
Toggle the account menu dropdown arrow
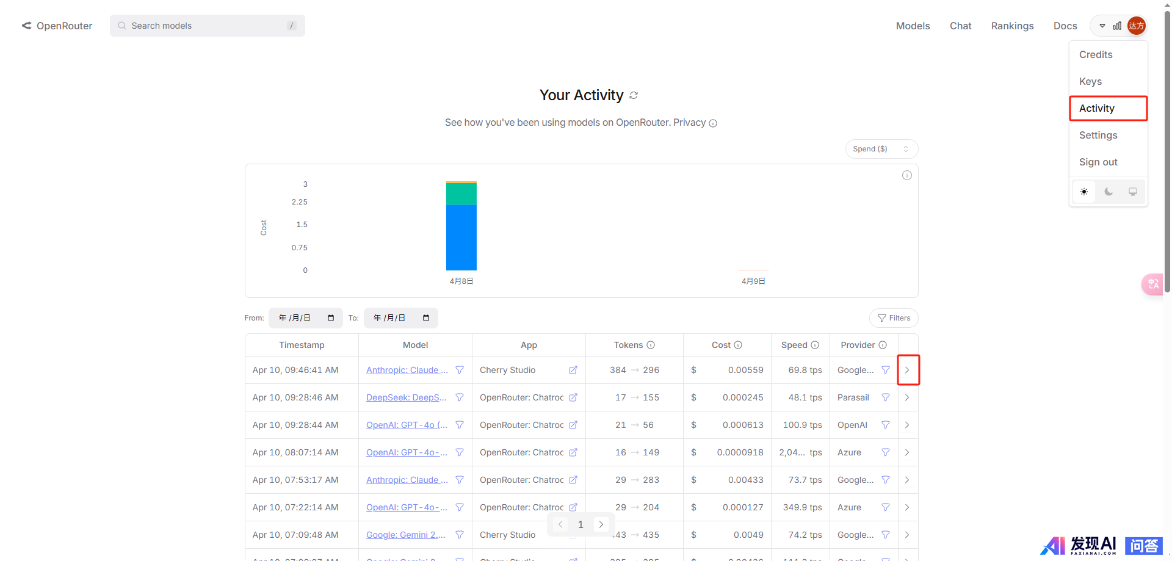tap(1102, 26)
